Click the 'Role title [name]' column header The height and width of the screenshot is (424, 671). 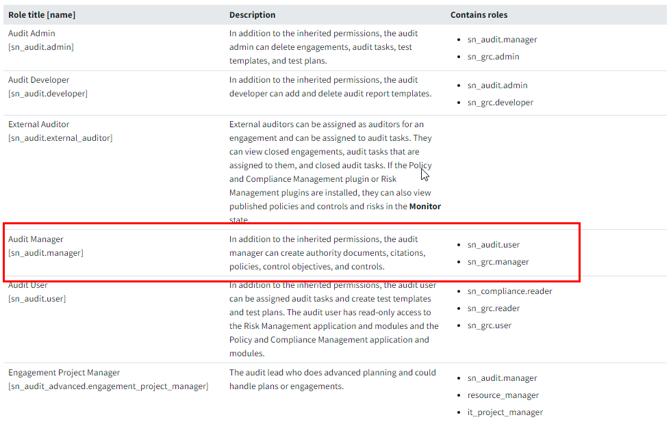coord(40,14)
